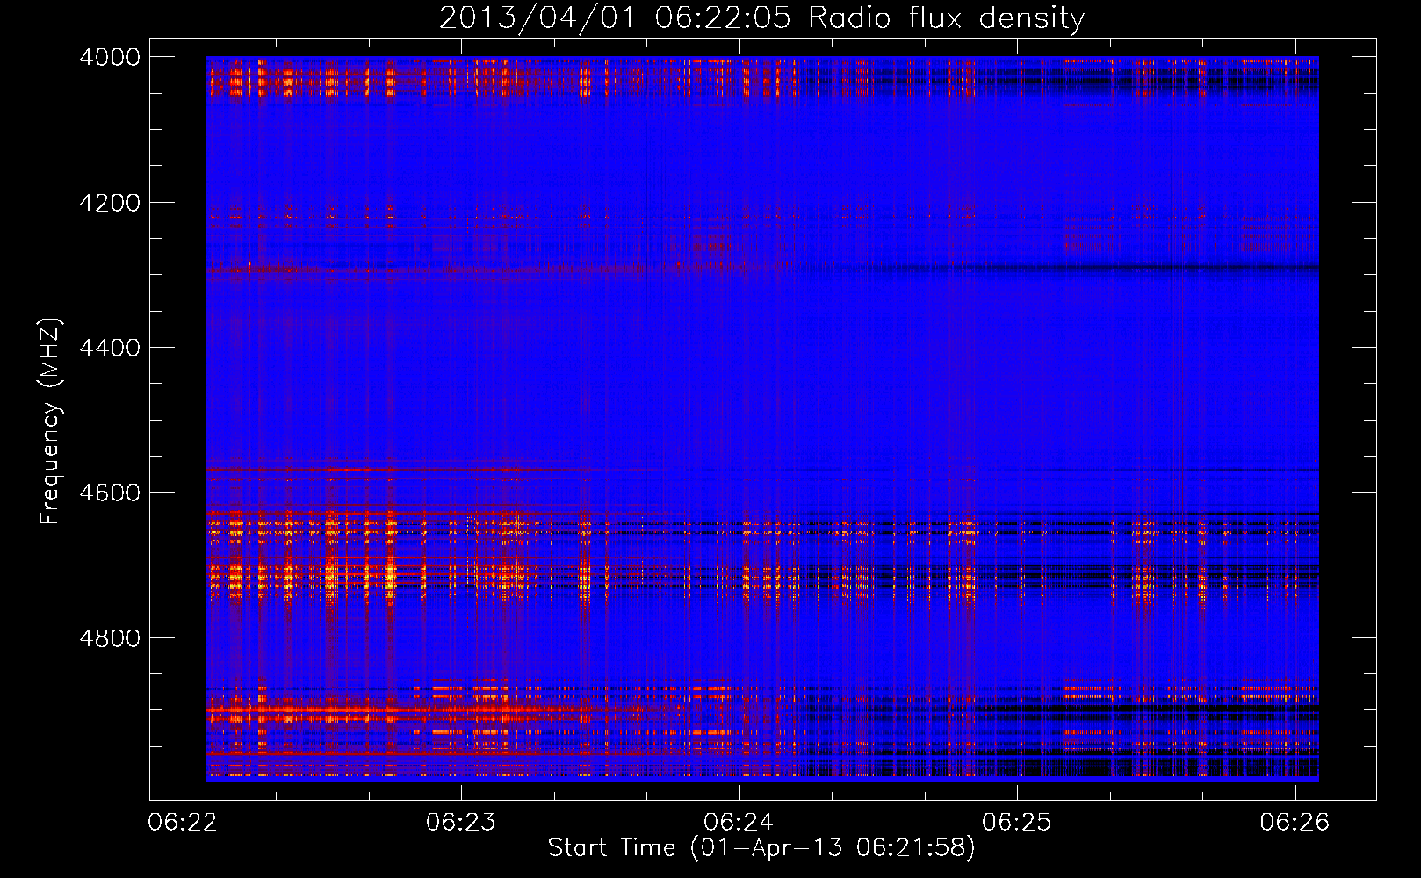Click the 4800 frequency tick label
The height and width of the screenshot is (878, 1421).
[x=110, y=638]
